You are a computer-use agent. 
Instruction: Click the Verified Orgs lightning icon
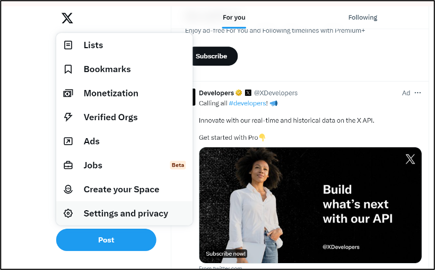tap(68, 118)
